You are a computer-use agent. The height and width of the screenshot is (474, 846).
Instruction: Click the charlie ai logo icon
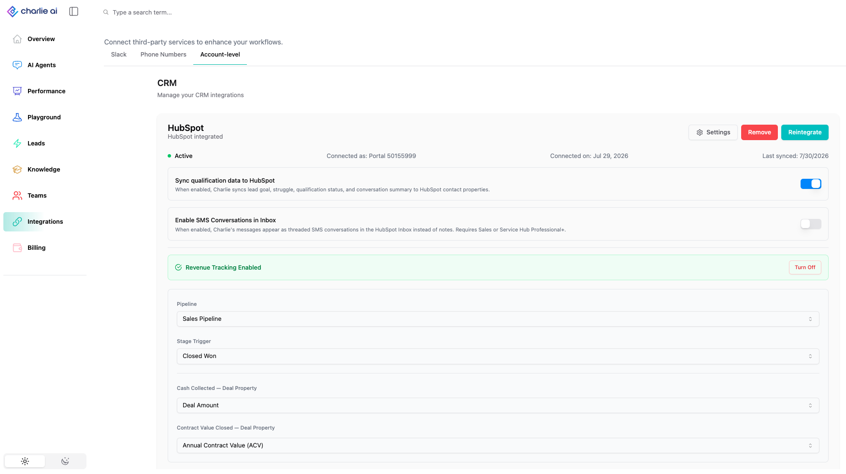13,12
